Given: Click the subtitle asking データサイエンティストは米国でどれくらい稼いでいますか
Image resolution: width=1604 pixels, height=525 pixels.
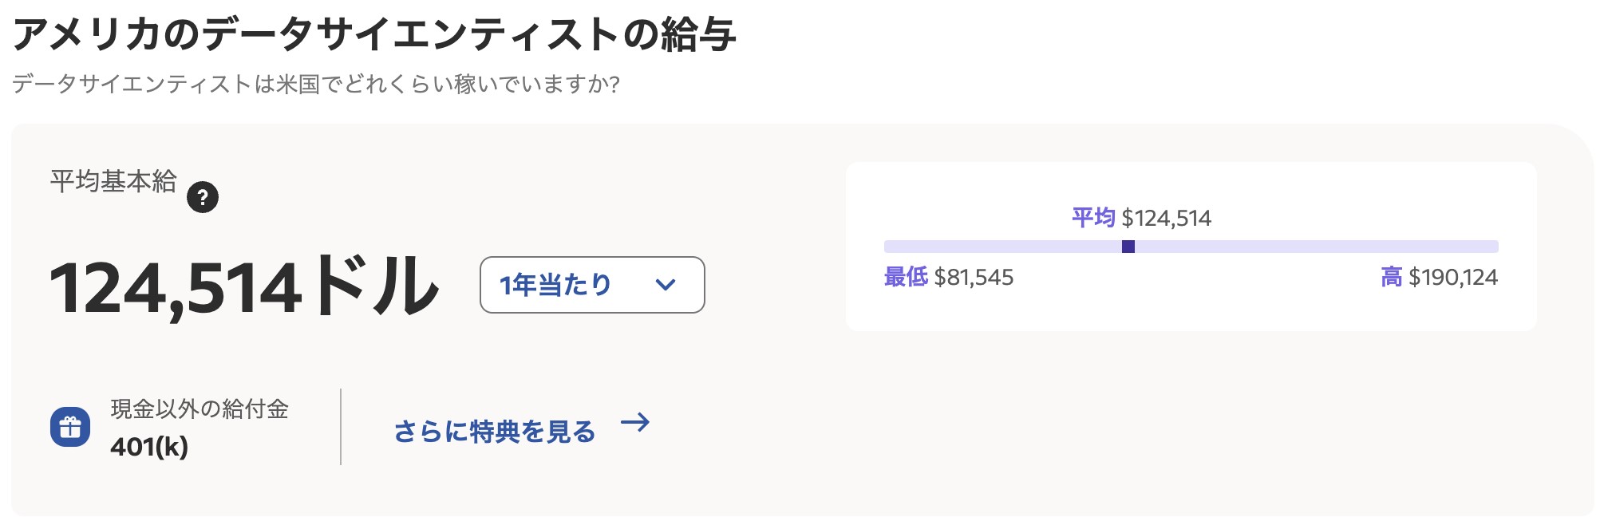Looking at the screenshot, I should tap(316, 84).
